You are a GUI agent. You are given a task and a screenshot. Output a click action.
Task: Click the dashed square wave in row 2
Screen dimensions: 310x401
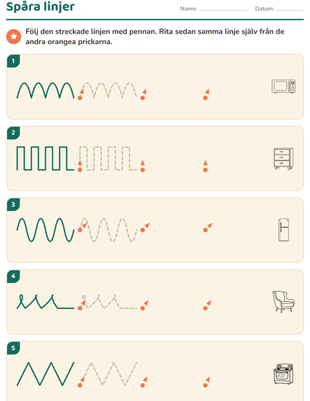tap(108, 158)
